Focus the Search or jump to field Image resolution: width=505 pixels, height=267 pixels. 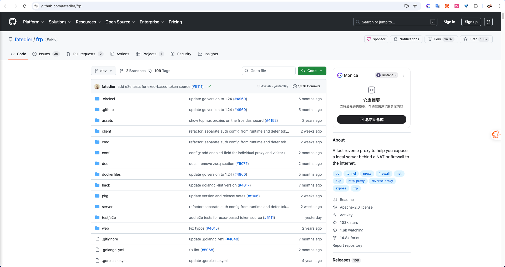(x=395, y=22)
